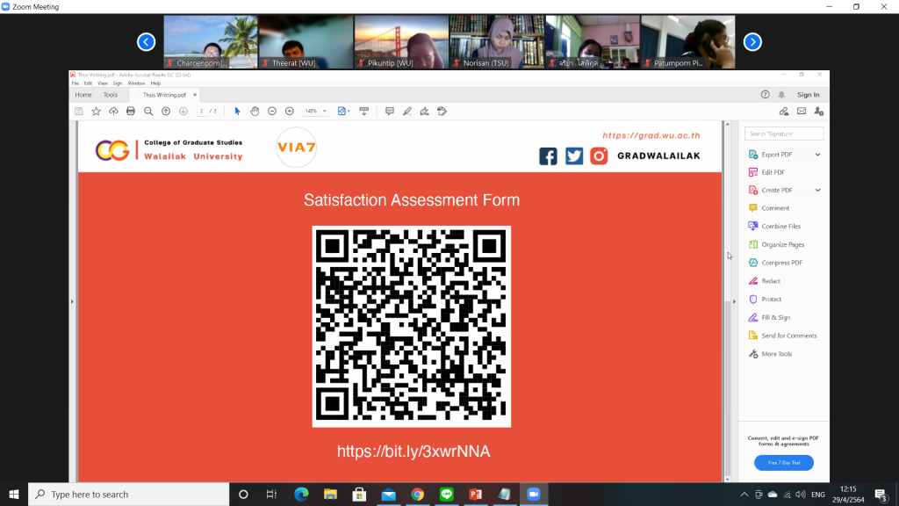Screen dimensions: 899x506
Task: Open the 148% zoom level dropdown
Action: [315, 112]
